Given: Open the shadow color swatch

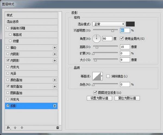Looking at the screenshot, I should click(x=130, y=24).
